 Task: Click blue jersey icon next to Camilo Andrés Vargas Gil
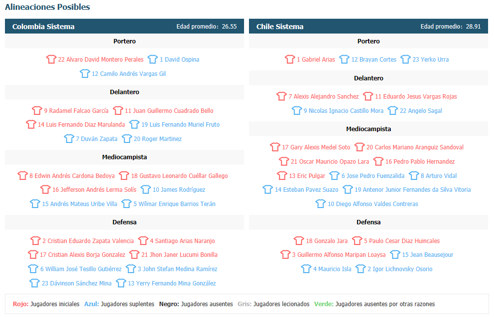(85, 73)
